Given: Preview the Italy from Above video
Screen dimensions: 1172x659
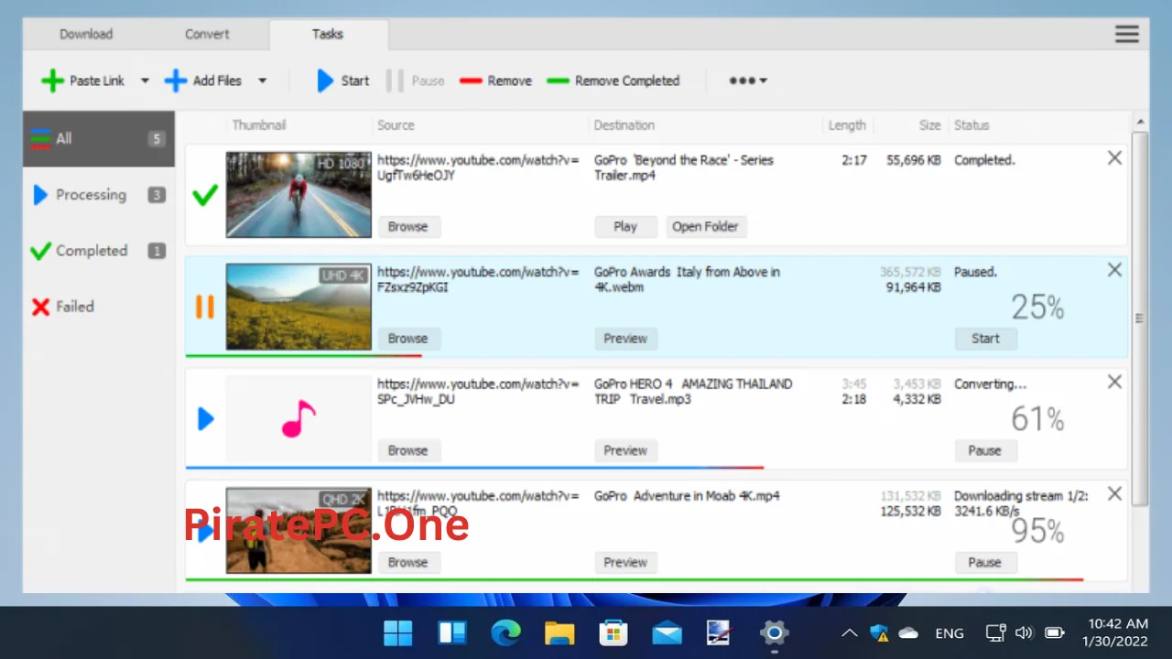Looking at the screenshot, I should click(625, 339).
